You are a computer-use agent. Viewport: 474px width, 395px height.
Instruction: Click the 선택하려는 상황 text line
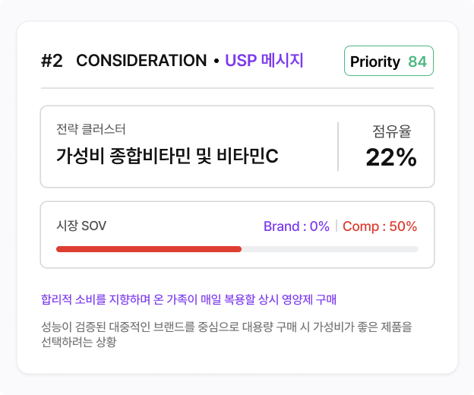(78, 342)
